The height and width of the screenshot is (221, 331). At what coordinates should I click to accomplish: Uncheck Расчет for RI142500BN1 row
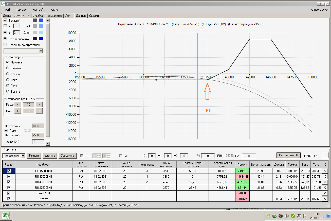(9, 176)
